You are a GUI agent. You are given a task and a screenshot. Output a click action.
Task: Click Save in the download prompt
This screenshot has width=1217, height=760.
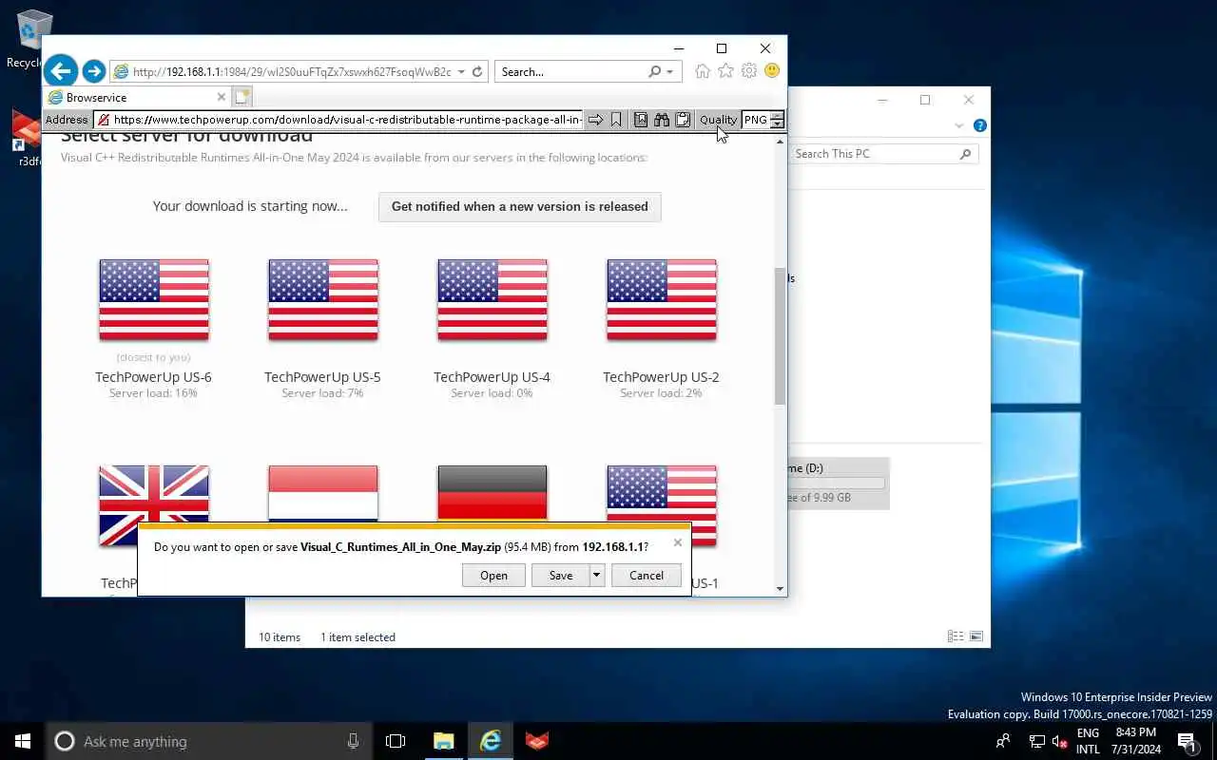tap(561, 575)
